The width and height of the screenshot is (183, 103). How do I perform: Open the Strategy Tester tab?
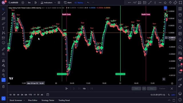click(48, 100)
